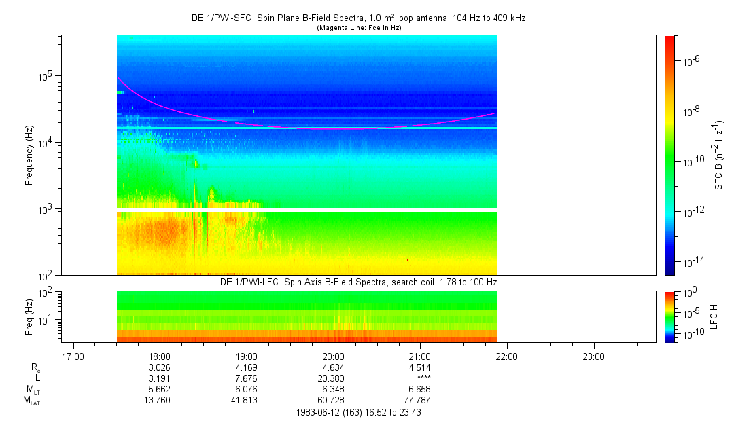The width and height of the screenshot is (736, 421).
Task: Click the MLT value 6.076
Action: [x=247, y=390]
